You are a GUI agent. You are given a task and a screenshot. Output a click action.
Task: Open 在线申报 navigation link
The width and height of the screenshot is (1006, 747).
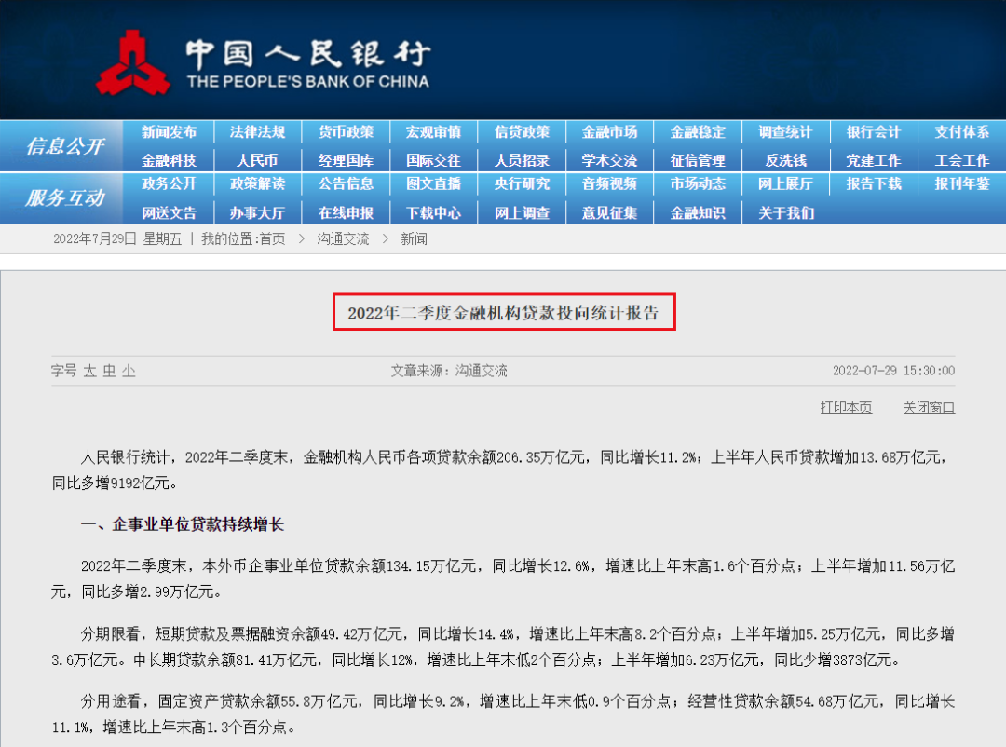[346, 213]
